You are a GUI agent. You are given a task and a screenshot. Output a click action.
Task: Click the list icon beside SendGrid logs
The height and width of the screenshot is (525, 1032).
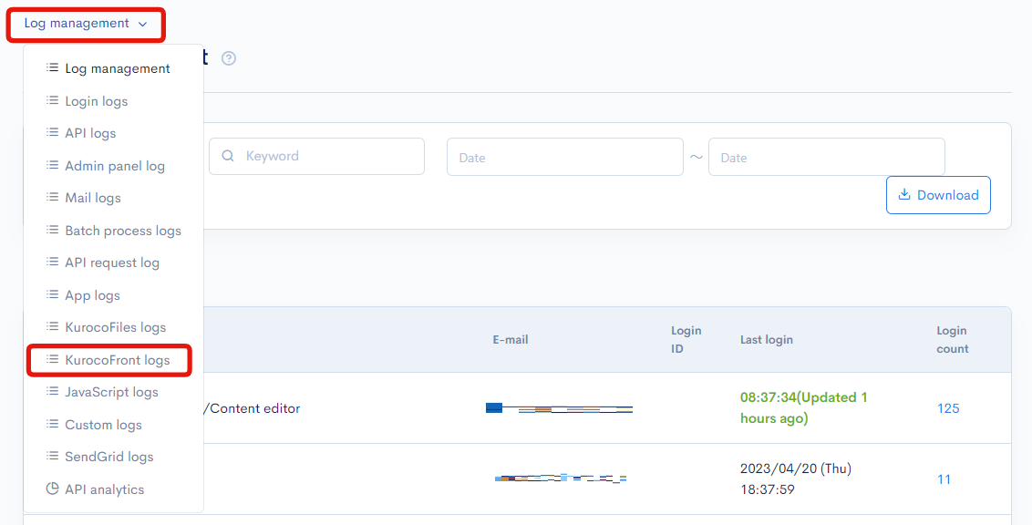coord(53,456)
